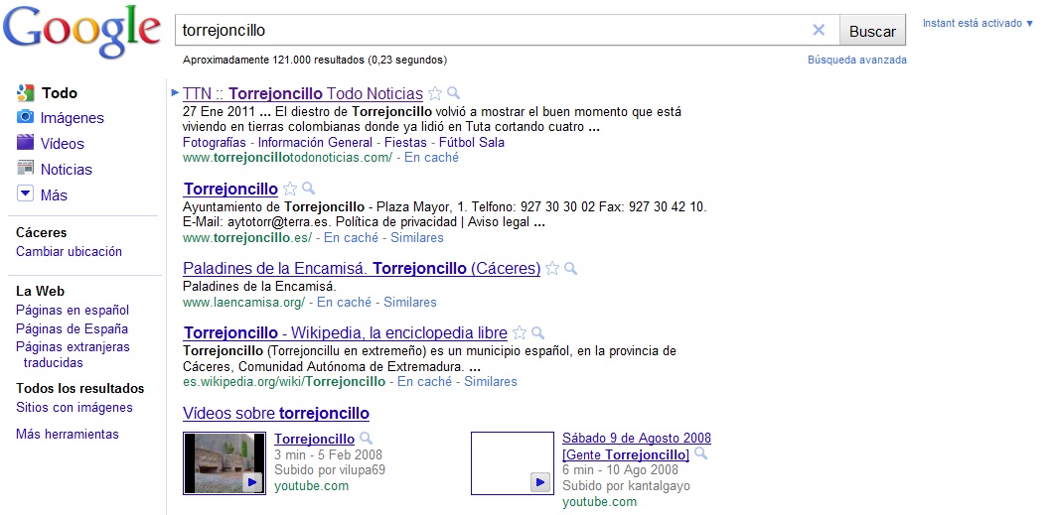
Task: Open Torrejoncillo video title link
Action: pyautogui.click(x=314, y=440)
